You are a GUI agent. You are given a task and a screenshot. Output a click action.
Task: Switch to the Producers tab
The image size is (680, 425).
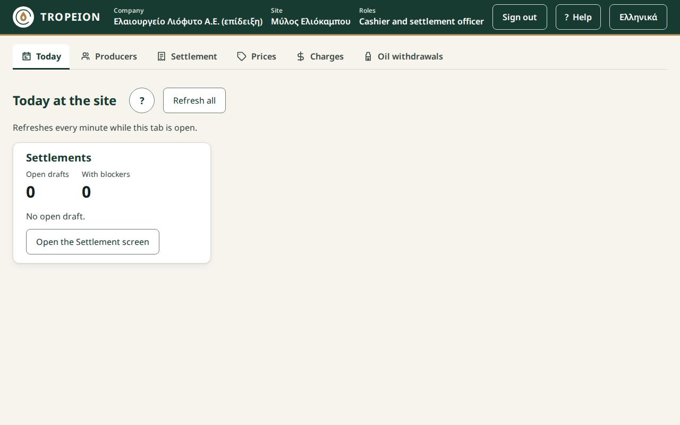click(109, 56)
